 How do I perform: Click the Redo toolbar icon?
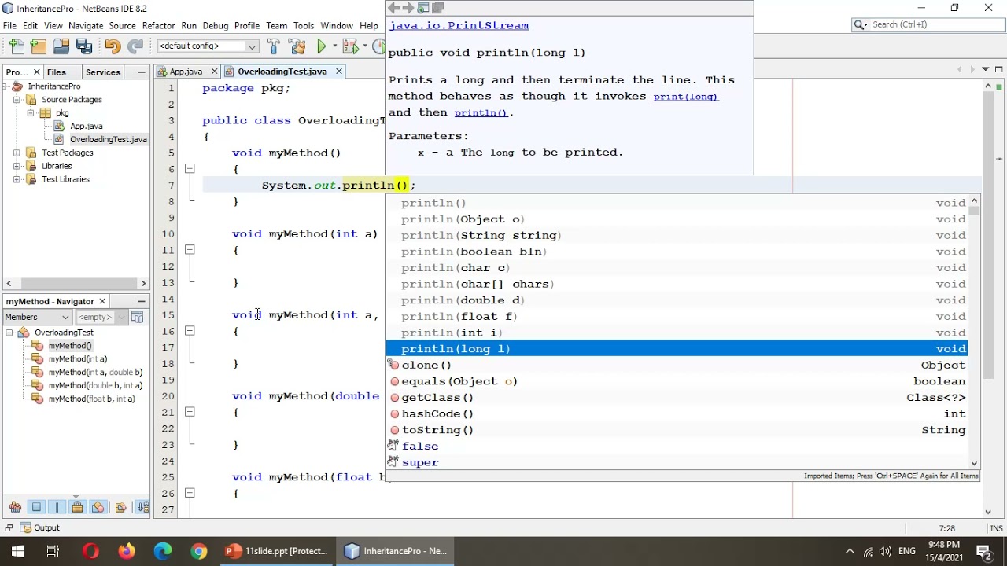tap(135, 46)
